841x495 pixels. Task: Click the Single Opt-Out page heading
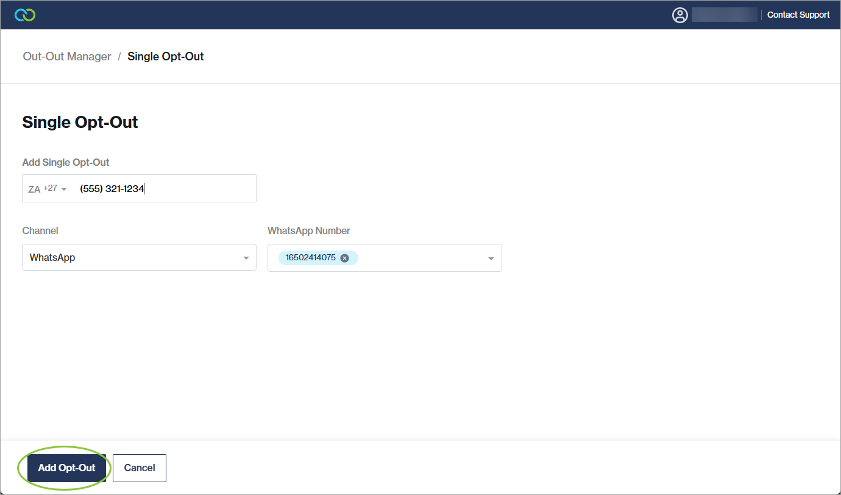[x=80, y=122]
